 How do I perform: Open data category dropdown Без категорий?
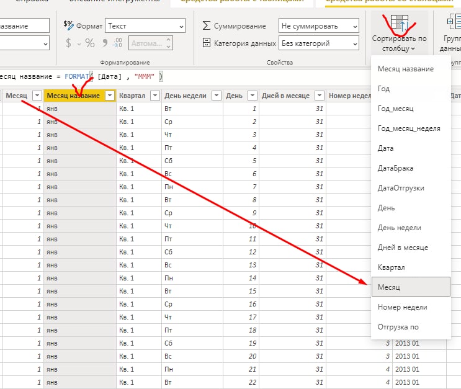[x=319, y=43]
